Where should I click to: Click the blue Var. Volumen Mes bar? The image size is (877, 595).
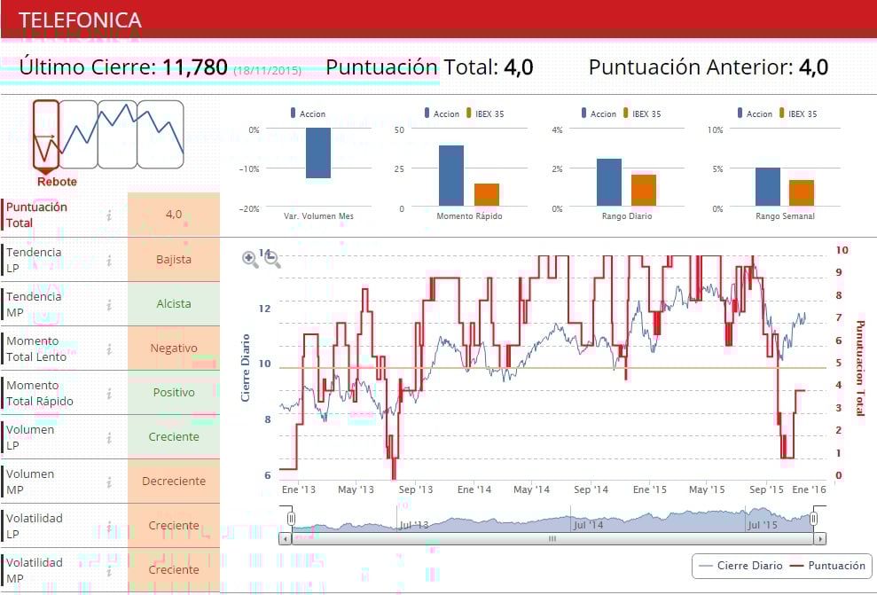tap(318, 153)
